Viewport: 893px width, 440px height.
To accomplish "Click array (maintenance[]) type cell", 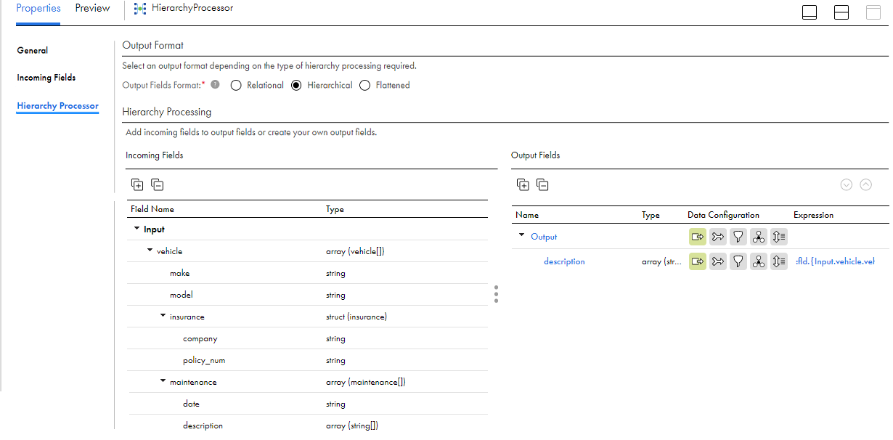I will pyautogui.click(x=366, y=382).
